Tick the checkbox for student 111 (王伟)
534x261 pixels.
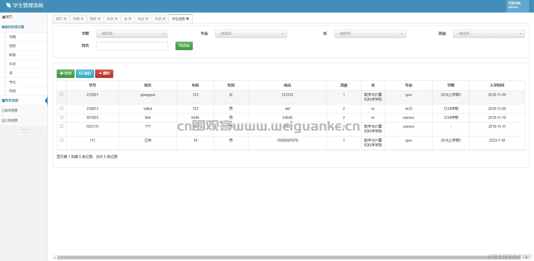point(61,140)
